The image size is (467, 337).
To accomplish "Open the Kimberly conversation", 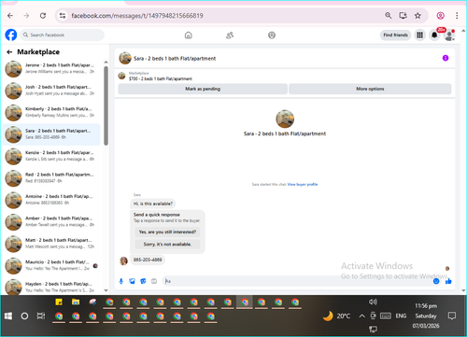I will click(x=51, y=112).
